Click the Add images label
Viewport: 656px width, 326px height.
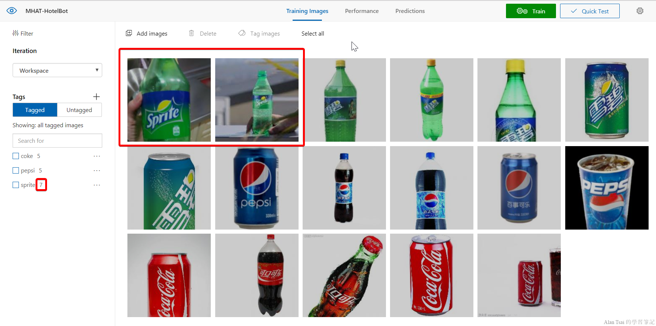(x=152, y=34)
